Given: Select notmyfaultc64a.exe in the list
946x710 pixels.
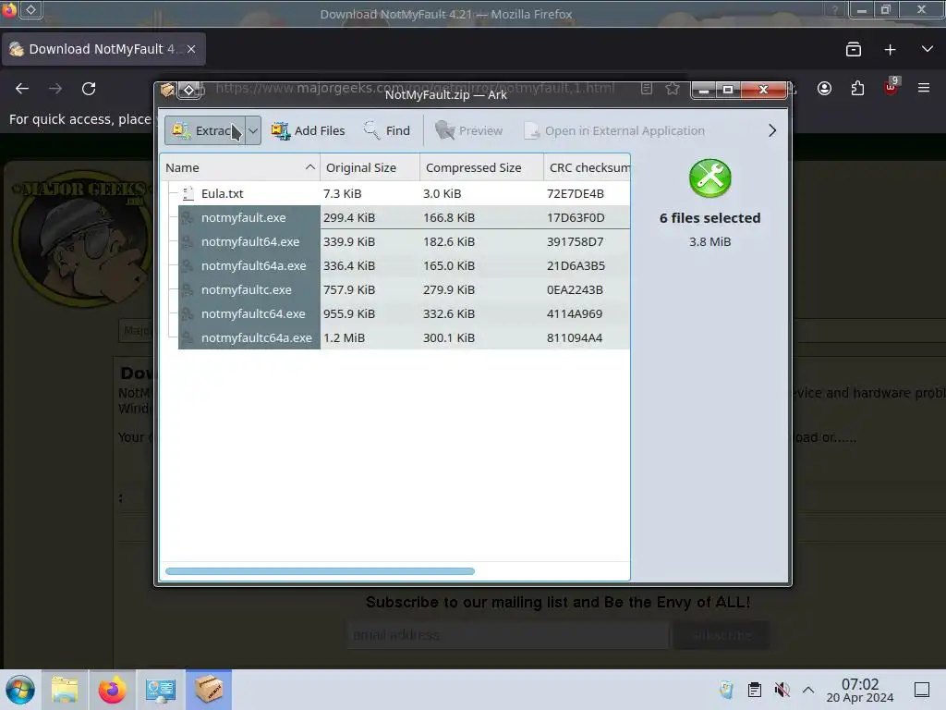Looking at the screenshot, I should tap(395, 338).
